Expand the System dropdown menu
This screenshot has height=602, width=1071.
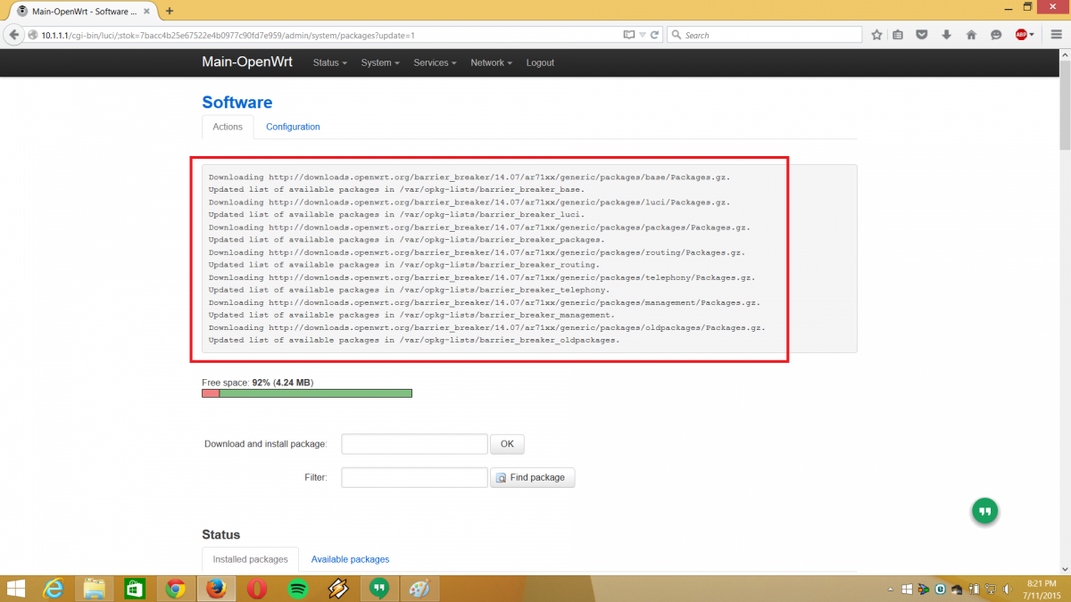(x=379, y=63)
